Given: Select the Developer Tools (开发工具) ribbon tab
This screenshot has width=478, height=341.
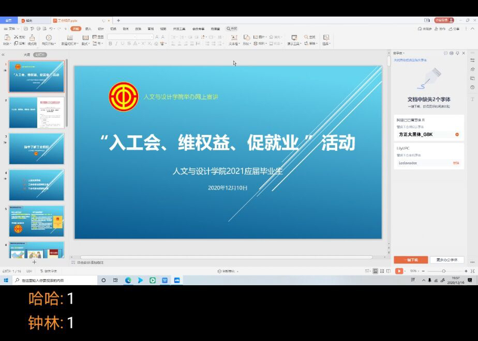Looking at the screenshot, I should 179,28.
